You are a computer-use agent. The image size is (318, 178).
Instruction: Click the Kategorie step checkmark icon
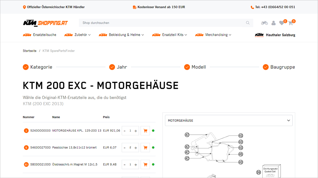point(26,67)
